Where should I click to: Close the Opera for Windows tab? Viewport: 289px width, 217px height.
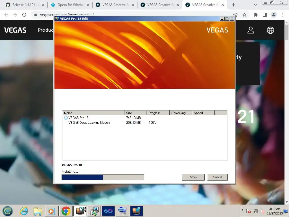[88, 5]
